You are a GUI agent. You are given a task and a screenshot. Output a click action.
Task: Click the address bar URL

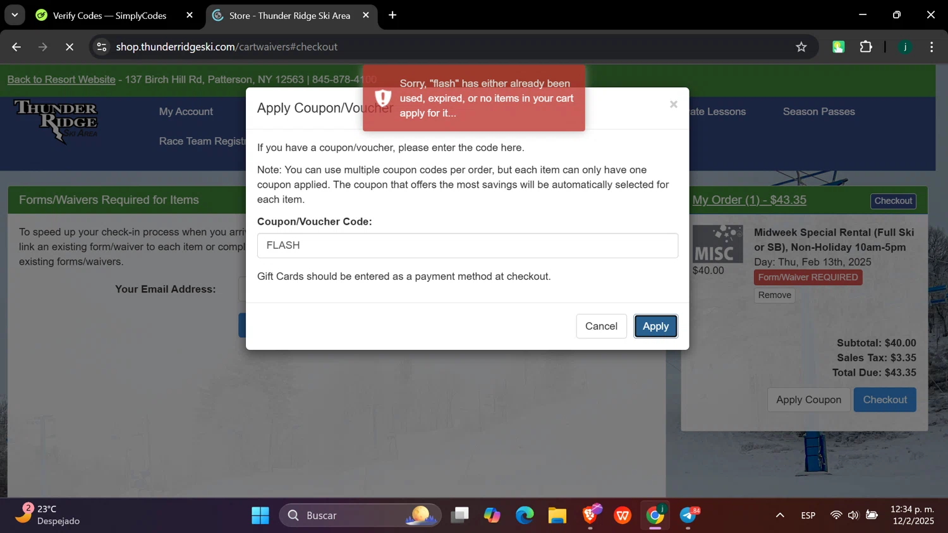(227, 47)
